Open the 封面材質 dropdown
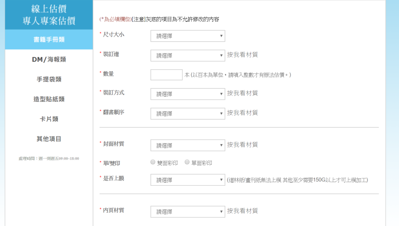 pyautogui.click(x=187, y=145)
